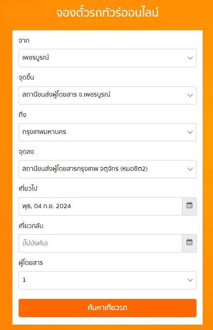Click the chevron arrow in the กรุงเทพมหานคร field
Screen dimensions: 213x330
click(190, 132)
